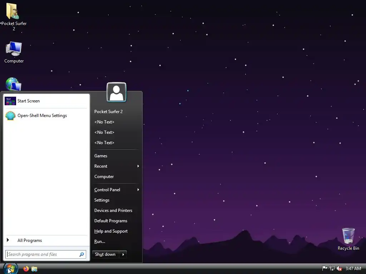Screen dimensions: 366x274
Task: Open the Network globe desktop icon
Action: point(13,84)
